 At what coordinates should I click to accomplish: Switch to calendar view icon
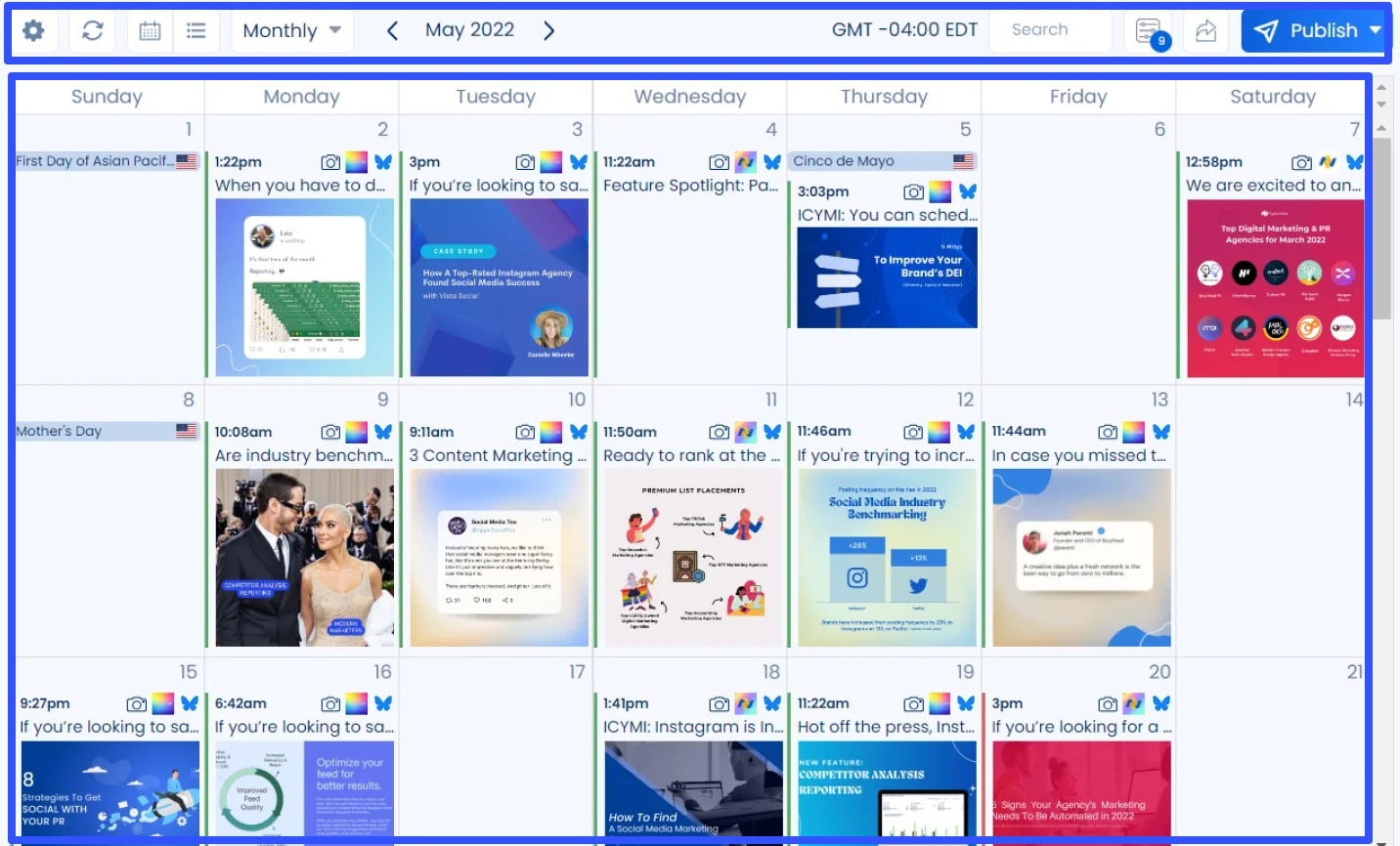(x=147, y=30)
